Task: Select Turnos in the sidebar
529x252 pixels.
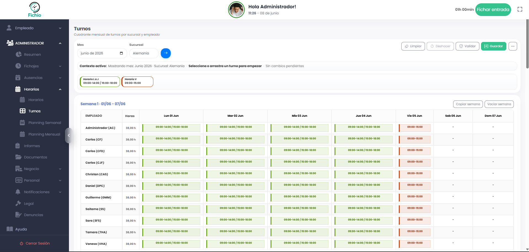Action: (34, 111)
